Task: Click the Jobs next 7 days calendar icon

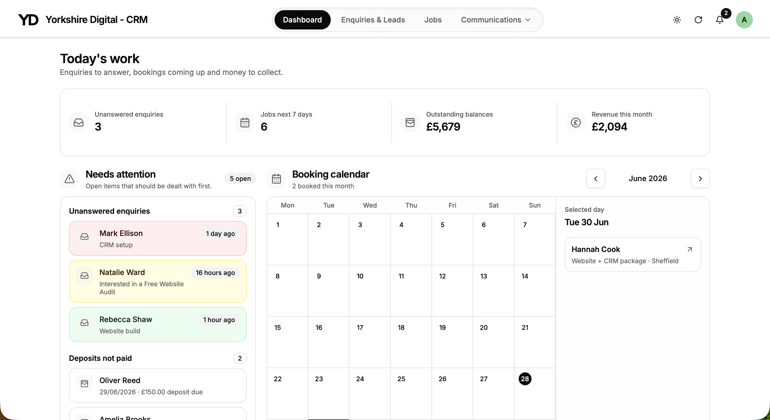Action: pyautogui.click(x=245, y=122)
